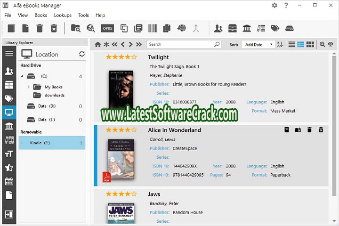Click the merge arrow toolbar icon
Screen dimensions: 339x226
point(196,28)
